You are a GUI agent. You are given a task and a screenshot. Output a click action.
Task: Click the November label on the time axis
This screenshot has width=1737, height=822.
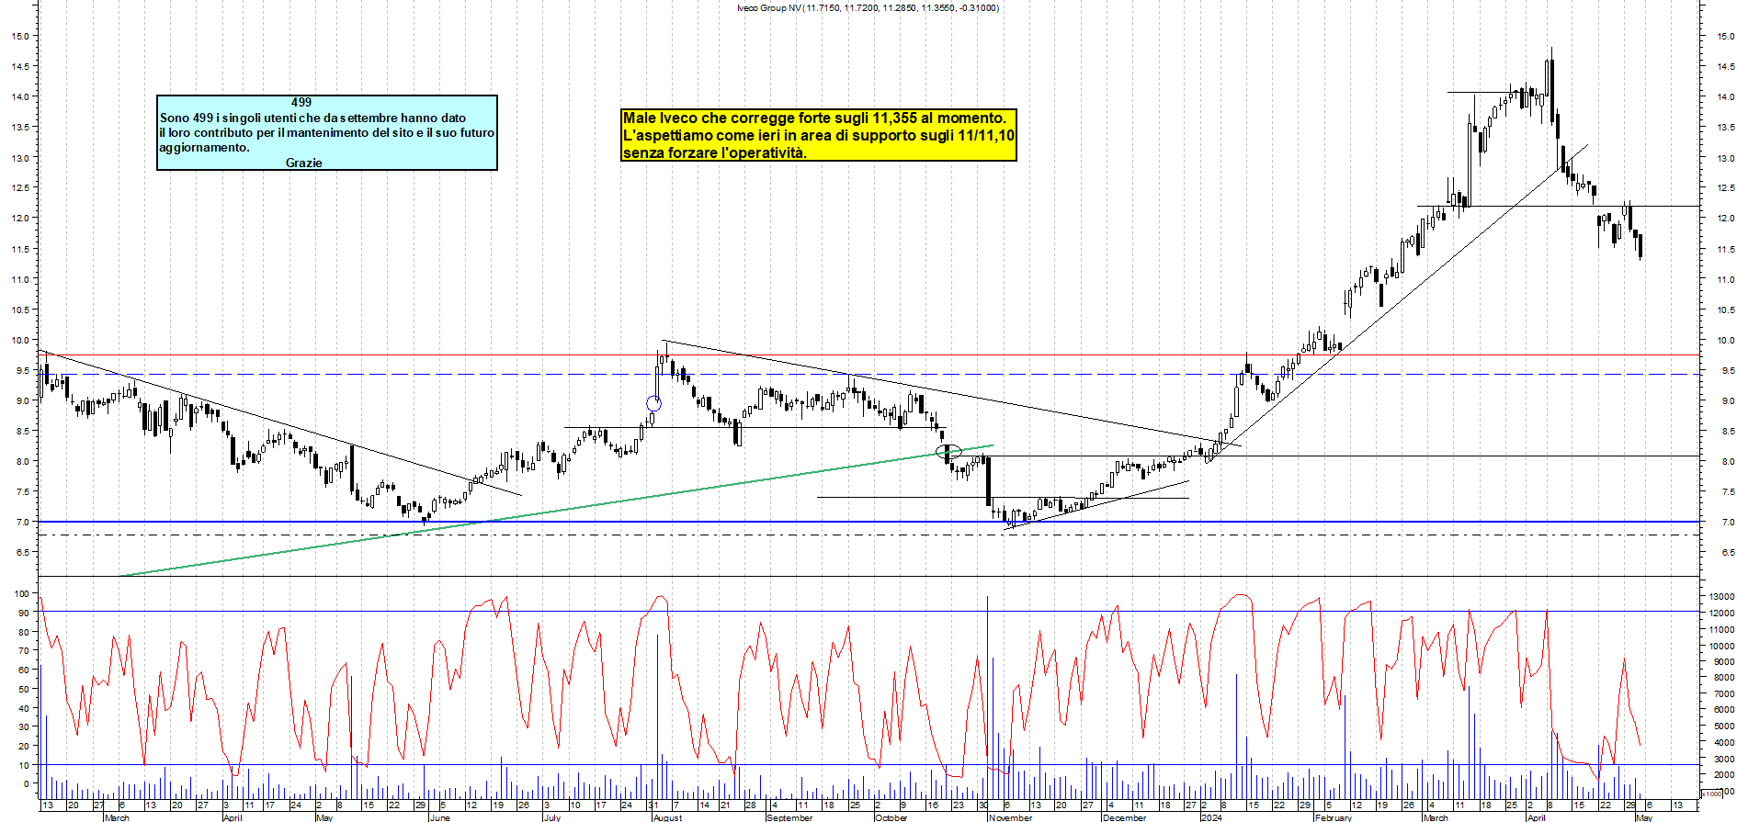[x=1010, y=817]
